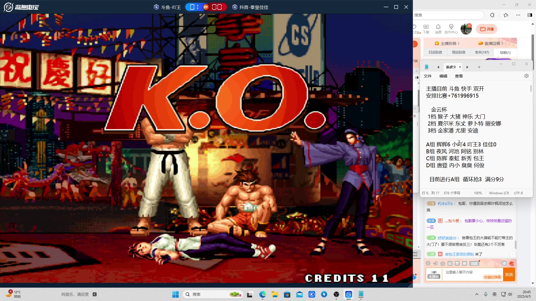Add a new Notepad tab
536x301 pixels.
tap(479, 67)
